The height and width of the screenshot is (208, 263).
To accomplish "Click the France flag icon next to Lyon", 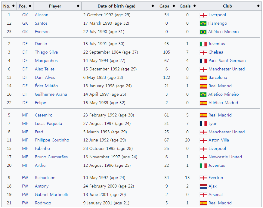I will click(x=203, y=124).
